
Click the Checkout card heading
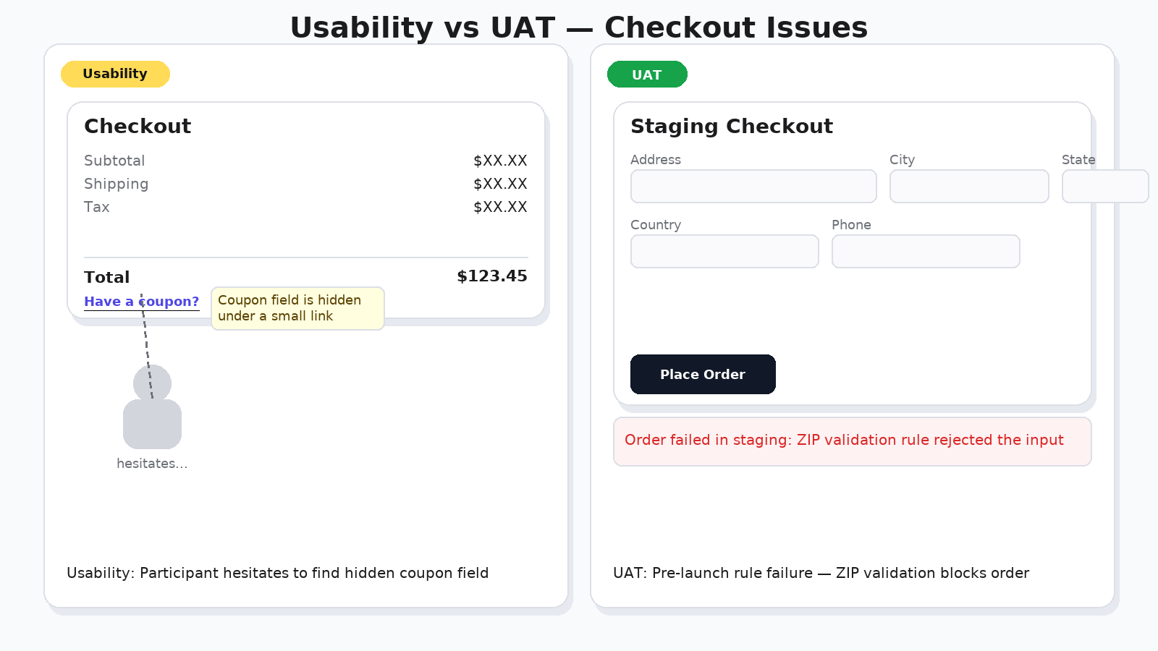(x=138, y=126)
